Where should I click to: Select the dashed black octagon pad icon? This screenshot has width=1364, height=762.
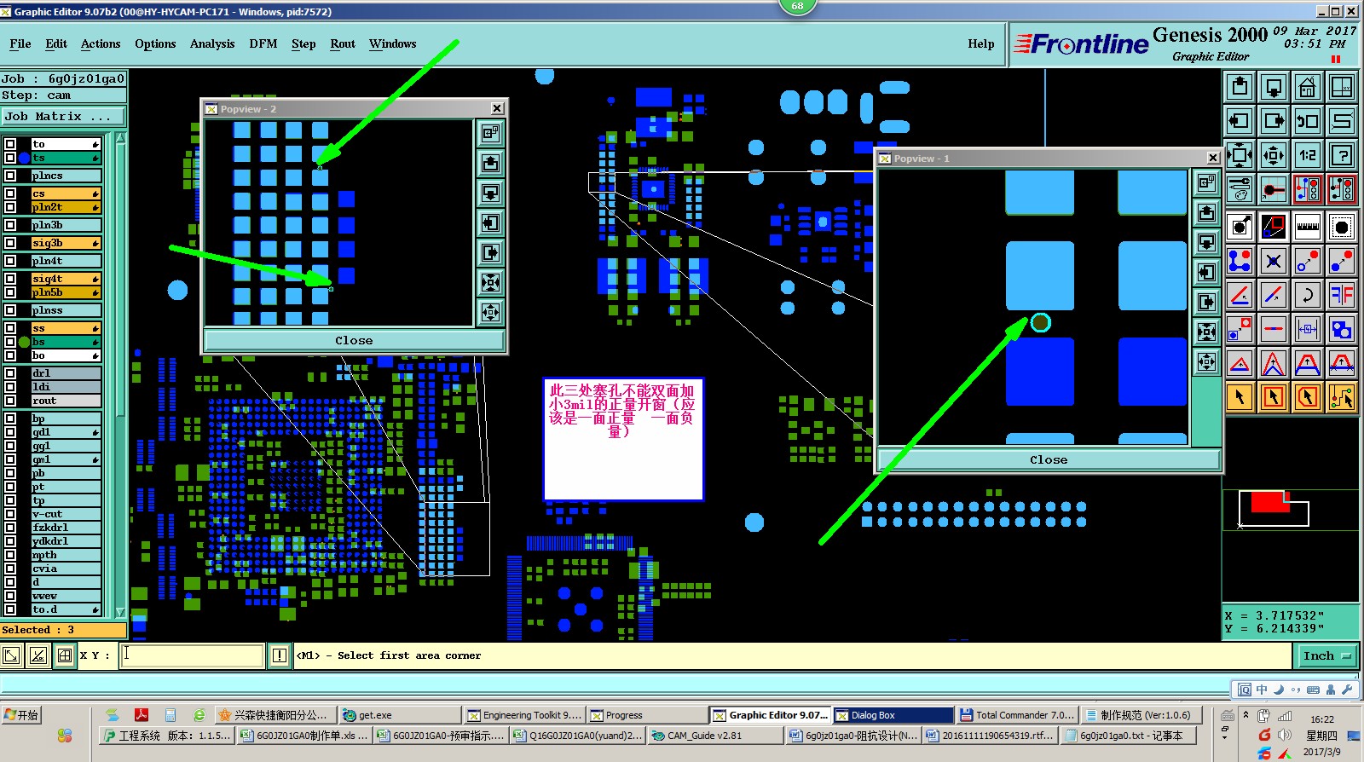[x=1342, y=228]
